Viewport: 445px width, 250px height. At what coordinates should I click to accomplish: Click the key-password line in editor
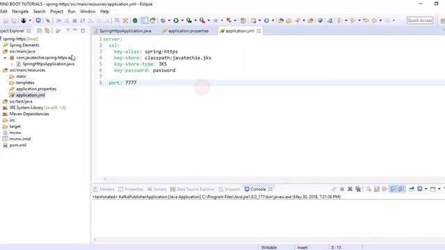[145, 70]
